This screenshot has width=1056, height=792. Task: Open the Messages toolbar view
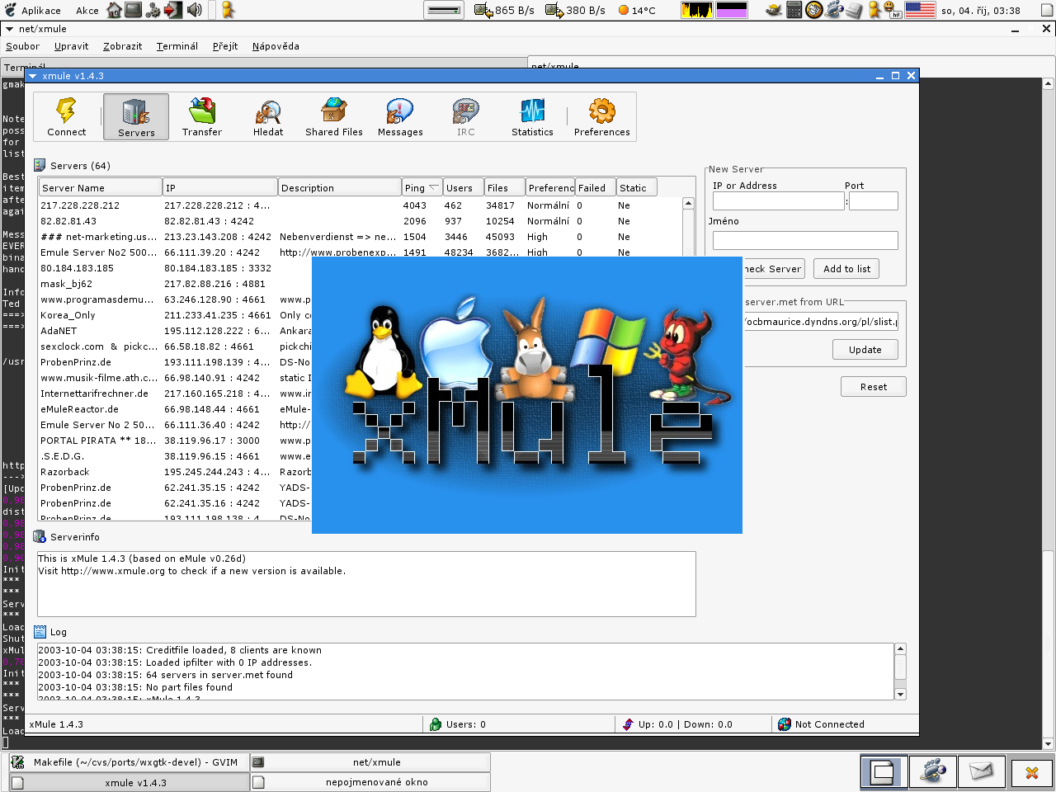click(x=400, y=116)
